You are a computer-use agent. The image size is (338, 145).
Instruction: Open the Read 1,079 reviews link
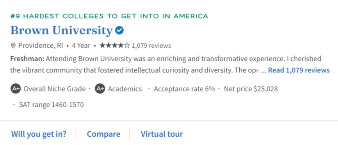coord(299,70)
